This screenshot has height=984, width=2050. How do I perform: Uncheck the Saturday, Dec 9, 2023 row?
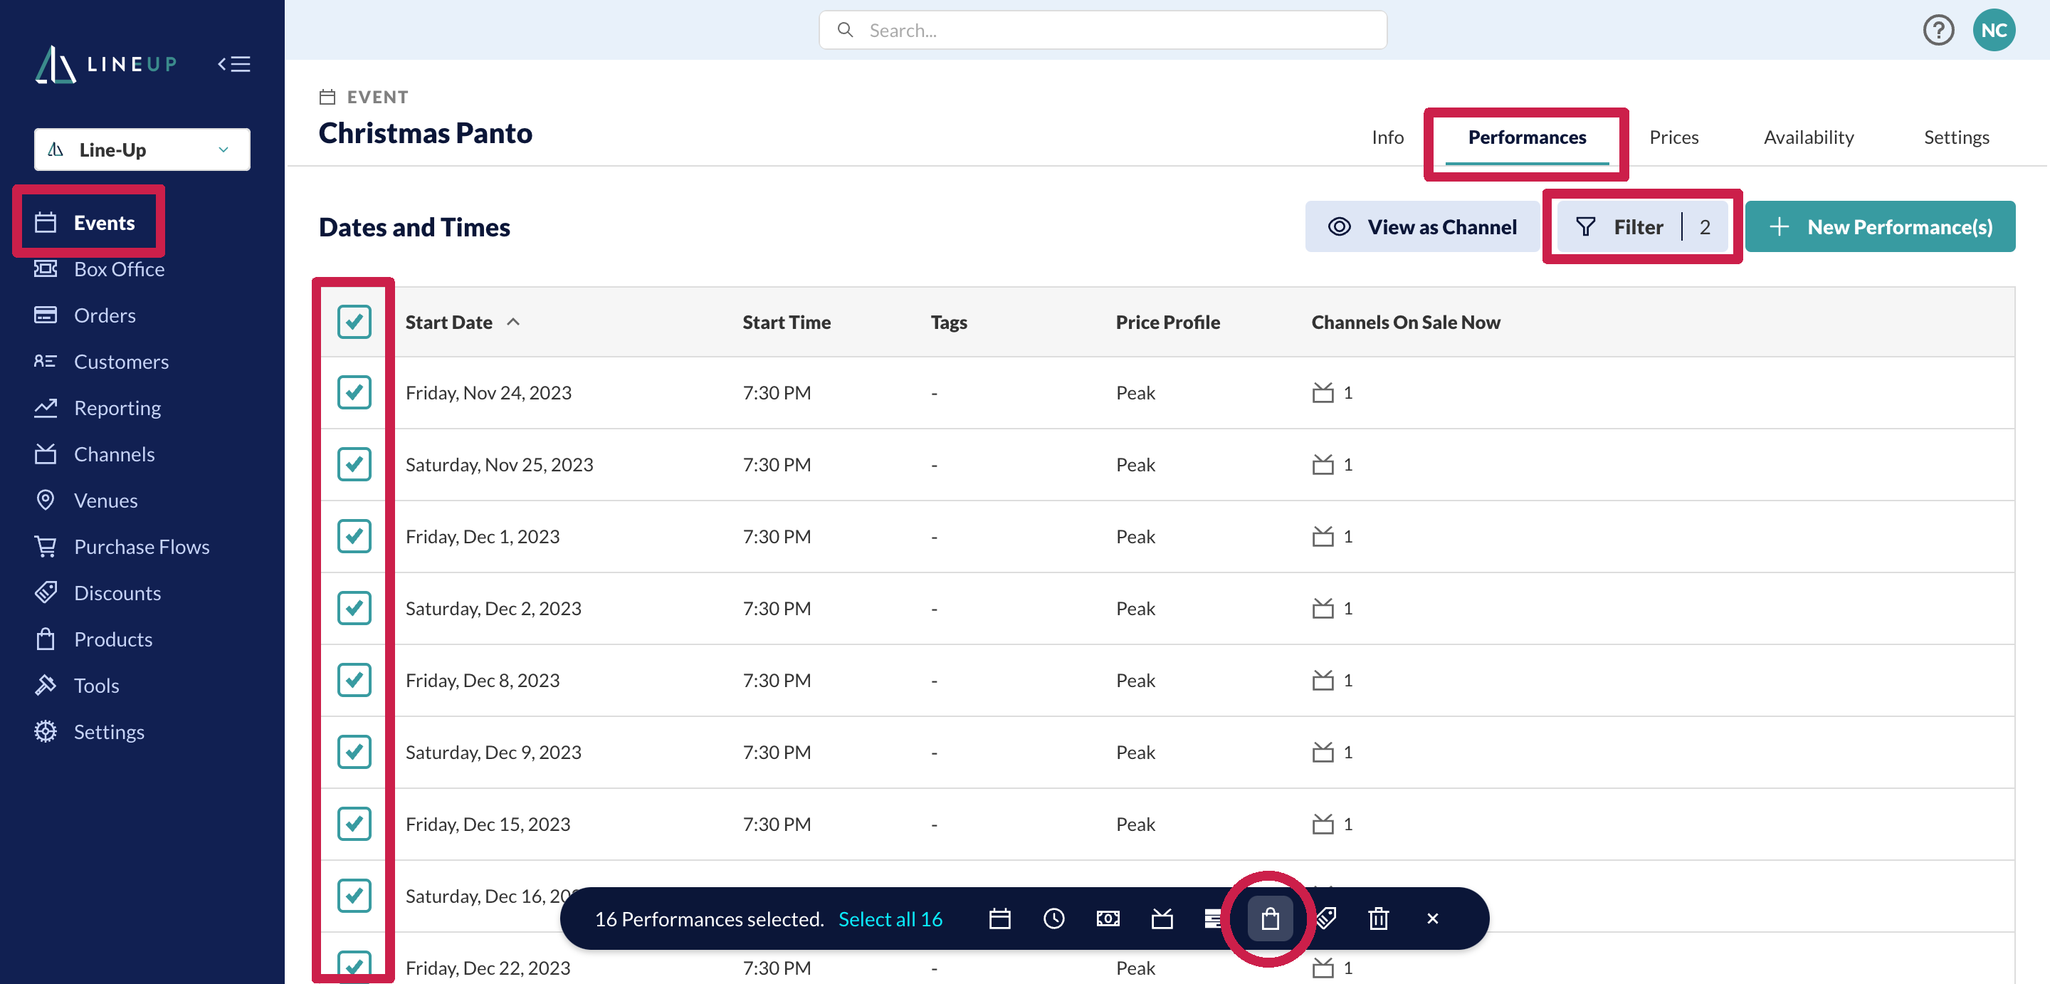pos(354,753)
